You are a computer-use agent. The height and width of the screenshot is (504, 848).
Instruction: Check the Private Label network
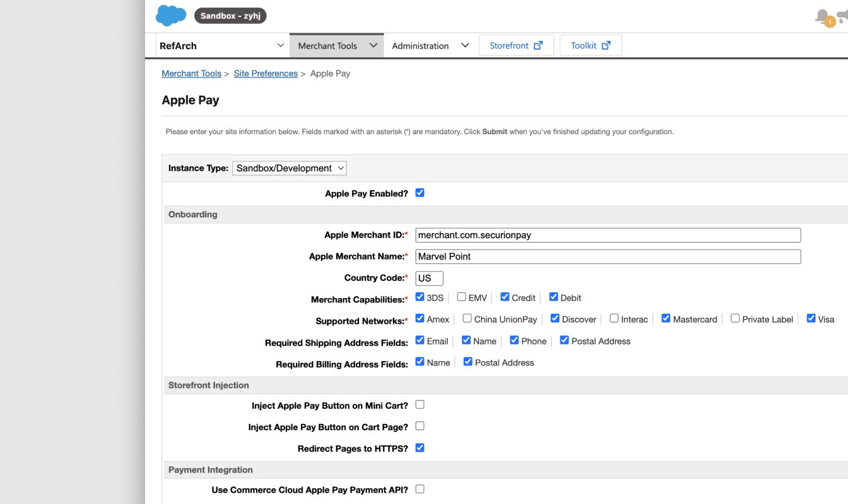pos(735,318)
